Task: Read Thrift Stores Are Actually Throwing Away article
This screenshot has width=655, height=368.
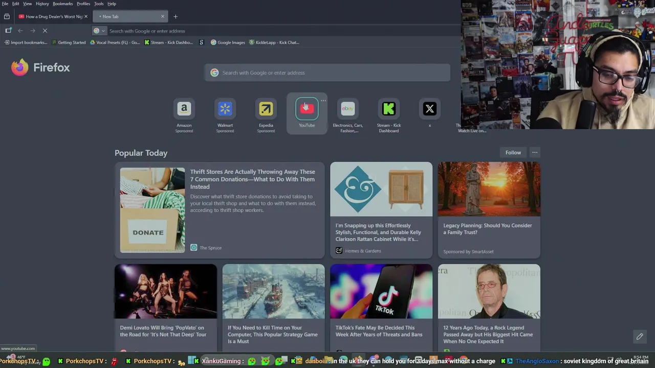Action: point(252,179)
